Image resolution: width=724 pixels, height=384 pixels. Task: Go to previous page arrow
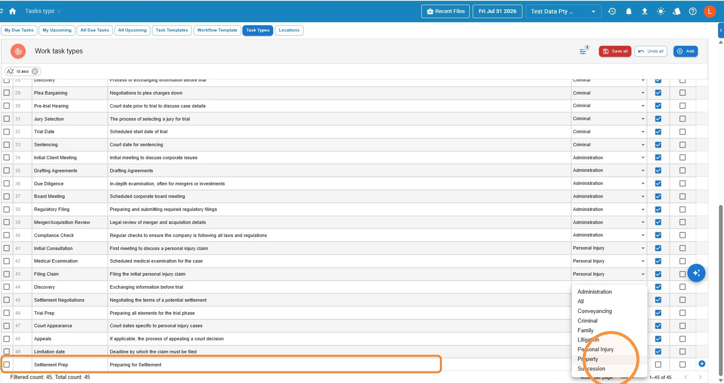tap(686, 377)
